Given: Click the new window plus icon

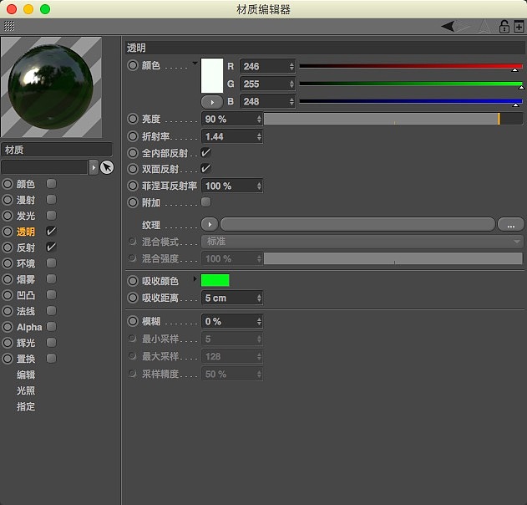Looking at the screenshot, I should click(519, 26).
